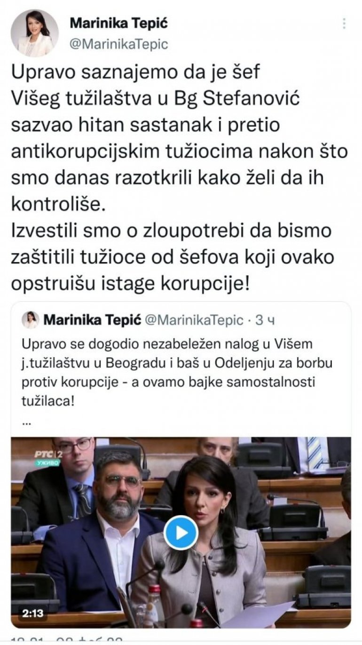Play the quoted tweet video

(181, 533)
